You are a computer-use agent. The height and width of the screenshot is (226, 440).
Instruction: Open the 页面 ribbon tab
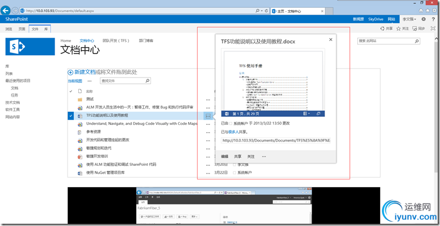[22, 29]
